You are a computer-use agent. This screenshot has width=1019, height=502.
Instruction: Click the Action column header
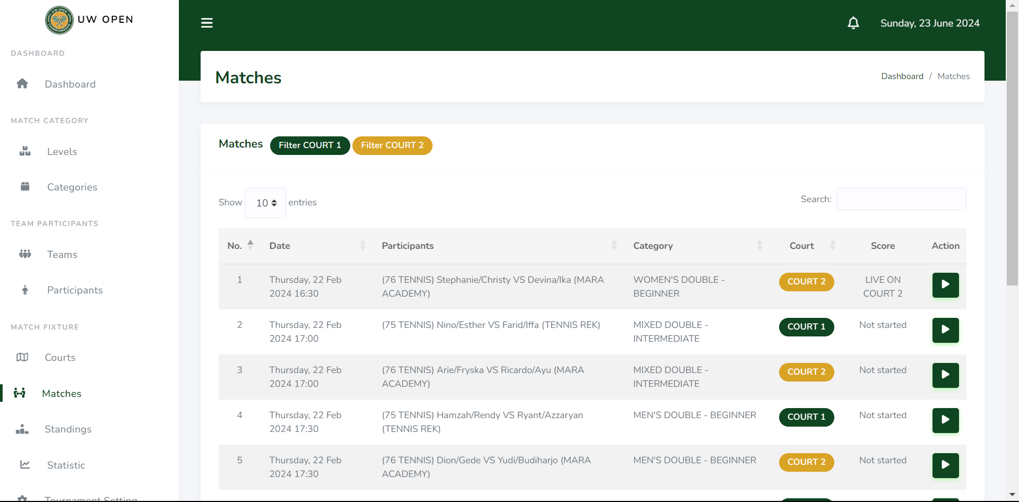[945, 246]
